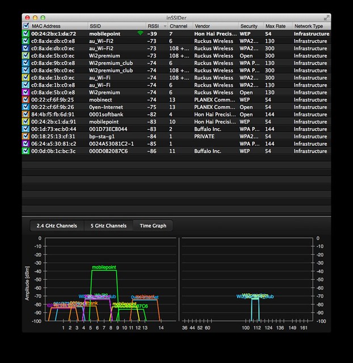Open the RSSI column sort arrow
The image size is (353, 363).
(x=165, y=26)
